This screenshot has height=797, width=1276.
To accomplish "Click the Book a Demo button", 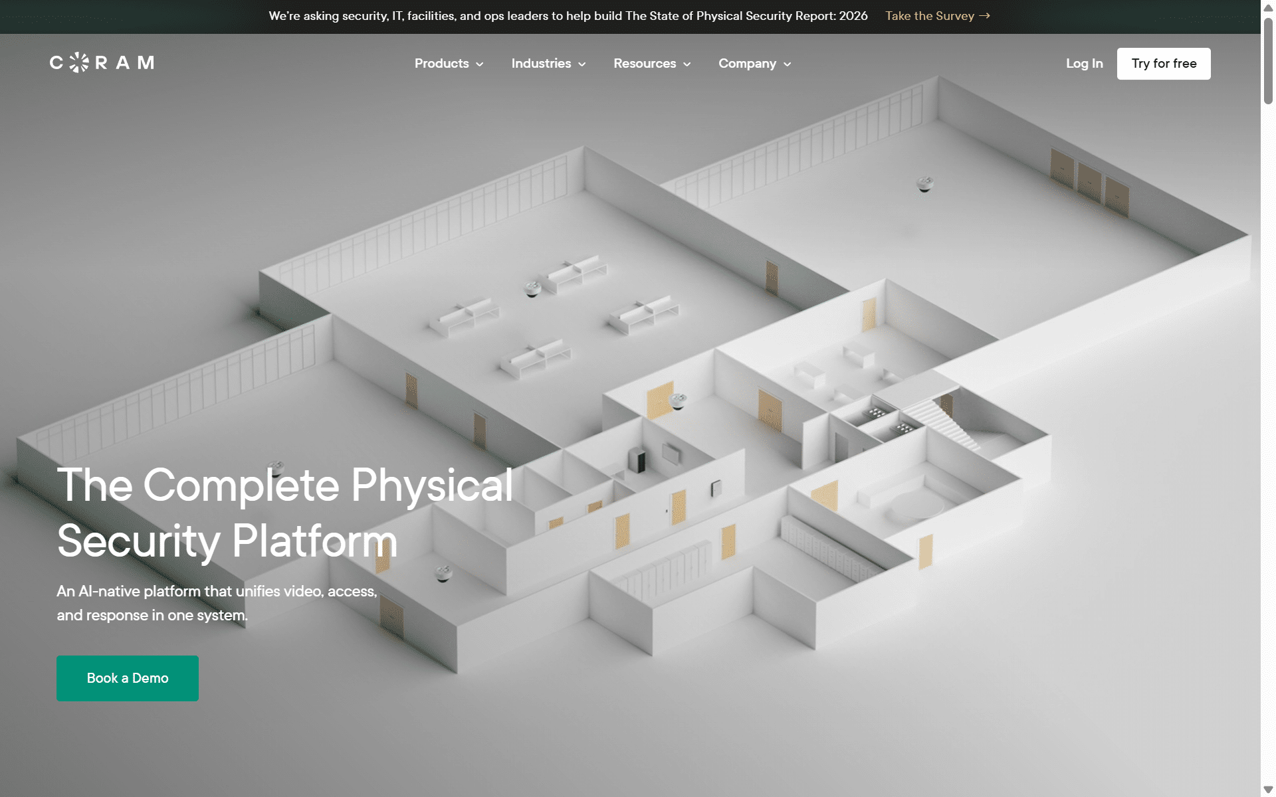I will click(x=128, y=678).
